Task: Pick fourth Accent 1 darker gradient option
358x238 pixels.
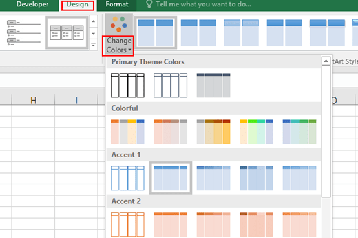Action: [x=257, y=178]
